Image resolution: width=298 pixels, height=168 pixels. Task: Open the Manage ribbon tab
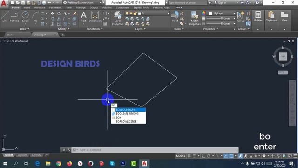(81, 7)
